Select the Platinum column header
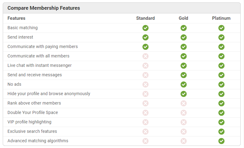Screen dimensions: 244x148 coord(221,18)
